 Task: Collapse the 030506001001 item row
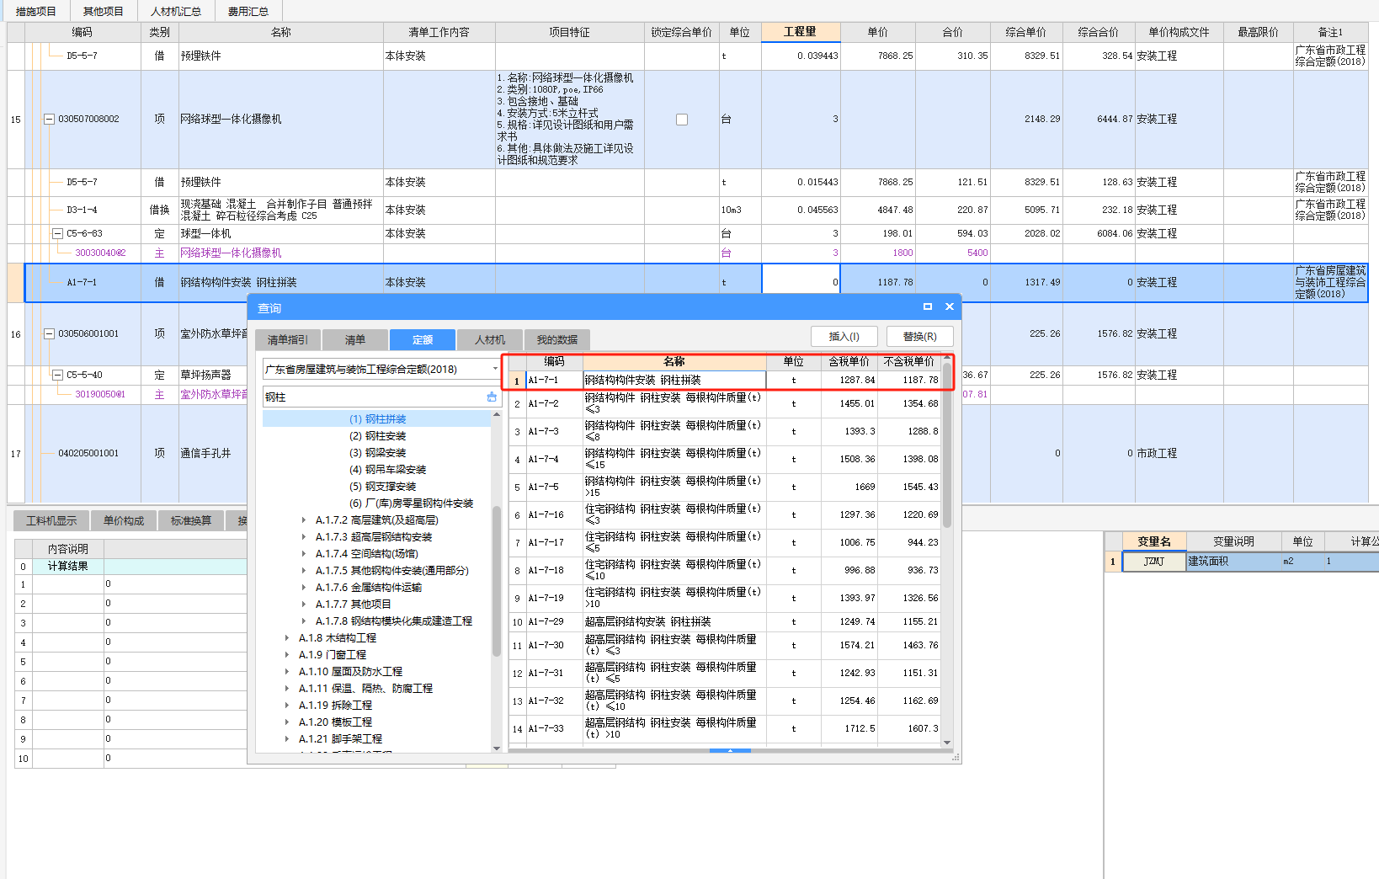[49, 334]
